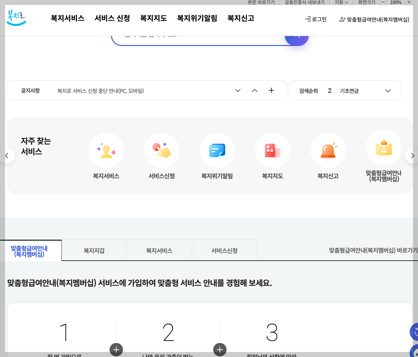
Task: Click the 서비스신청 hand-click icon
Action: pyautogui.click(x=162, y=150)
